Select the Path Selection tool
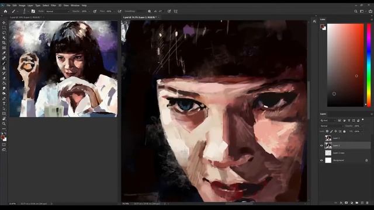Viewport: 374px width, 210px height. pyautogui.click(x=4, y=108)
